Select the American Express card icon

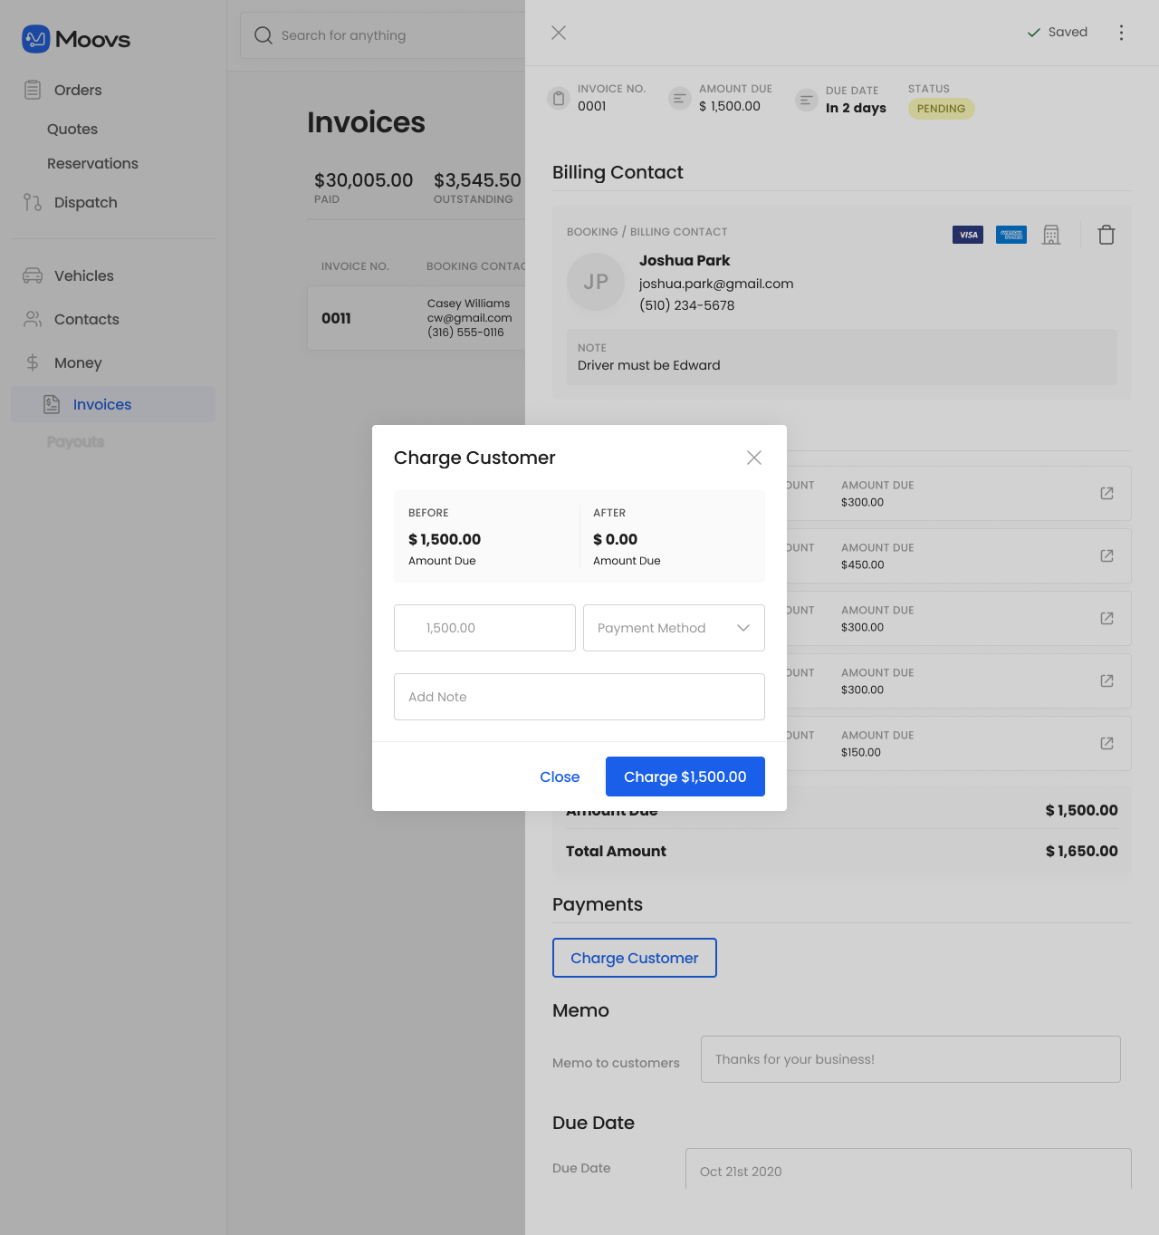pos(1011,234)
